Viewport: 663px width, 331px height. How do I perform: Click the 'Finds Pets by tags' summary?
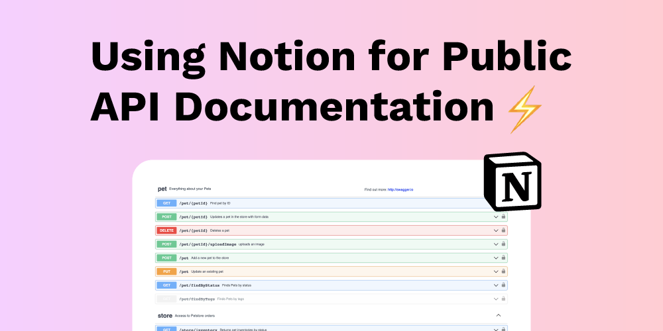click(231, 299)
